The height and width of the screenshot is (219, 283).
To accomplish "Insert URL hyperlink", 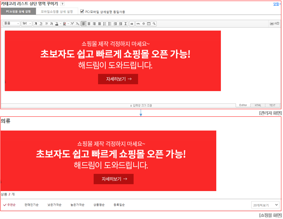I will coord(138,24).
